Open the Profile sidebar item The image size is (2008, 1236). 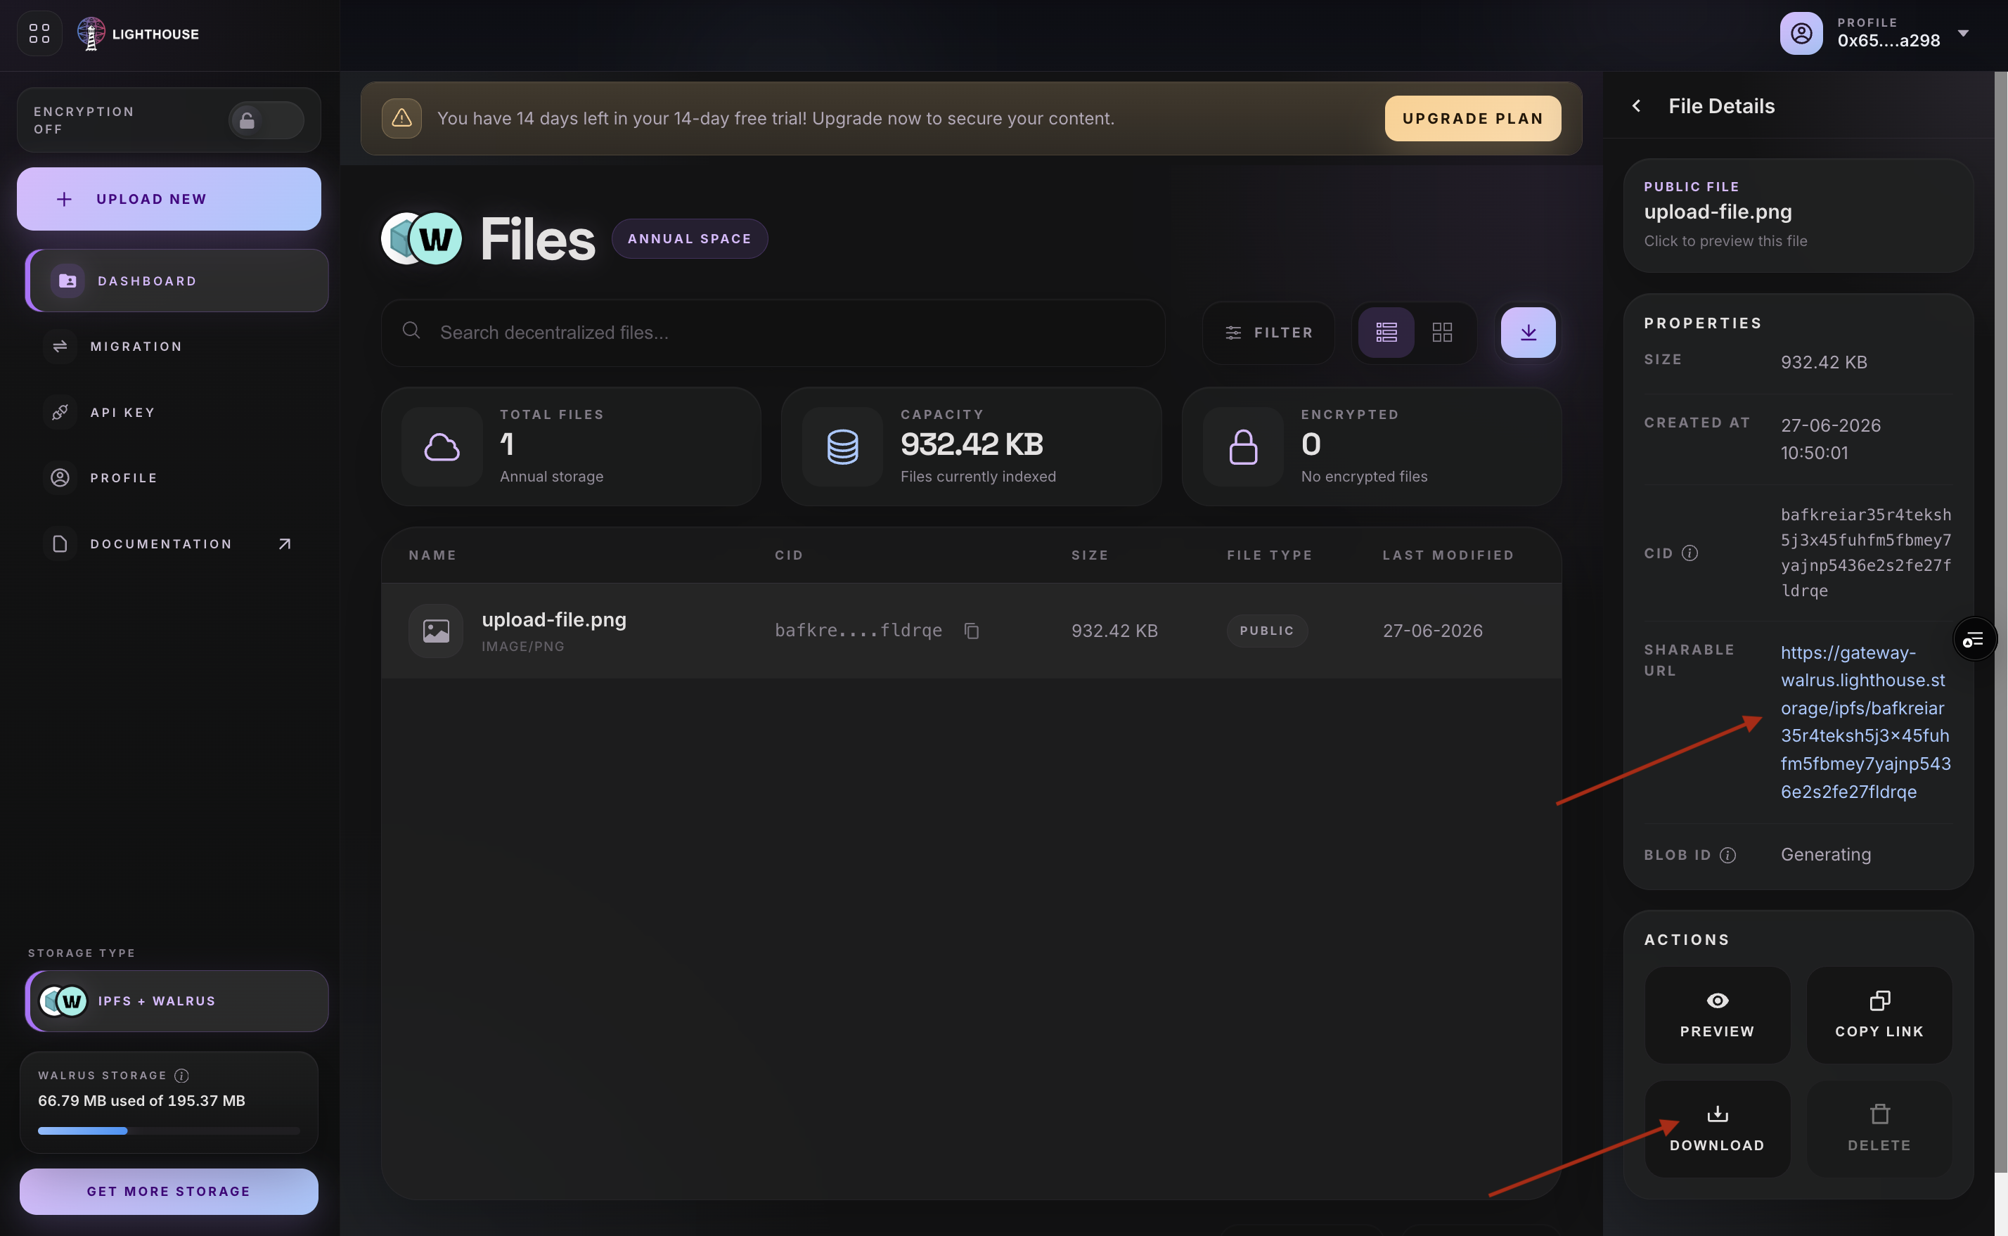(169, 477)
